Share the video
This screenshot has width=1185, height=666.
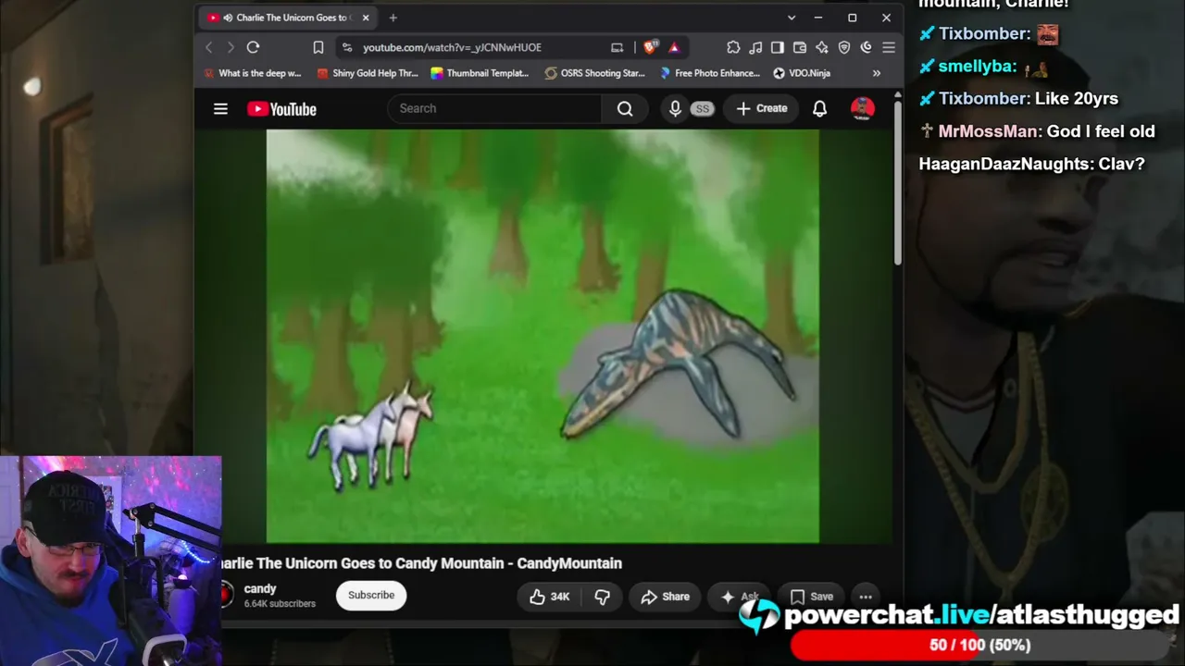pyautogui.click(x=665, y=597)
